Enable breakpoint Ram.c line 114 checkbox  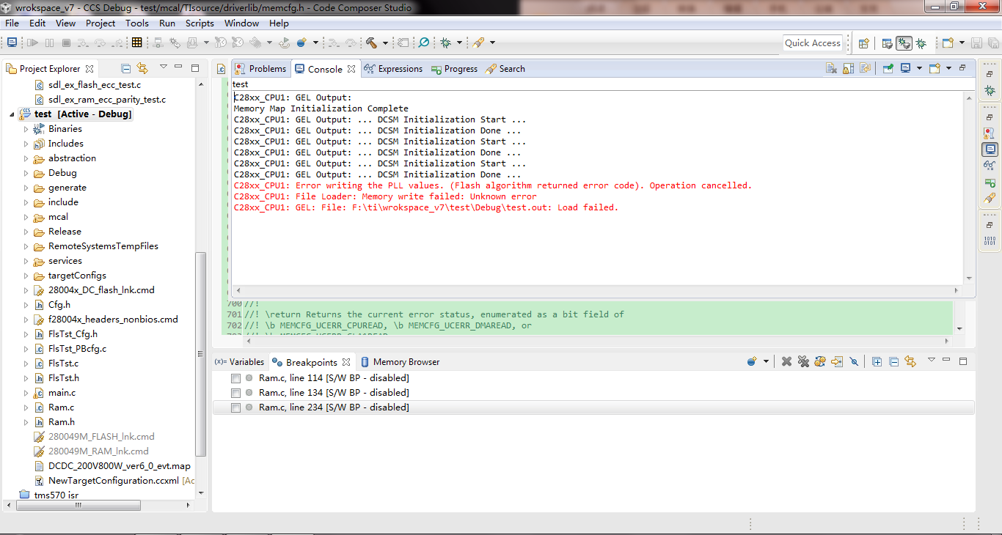(x=235, y=378)
